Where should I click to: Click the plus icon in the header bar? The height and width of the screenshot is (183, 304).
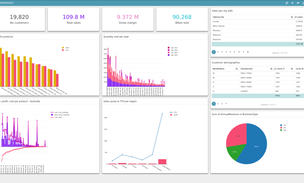click(x=292, y=3)
